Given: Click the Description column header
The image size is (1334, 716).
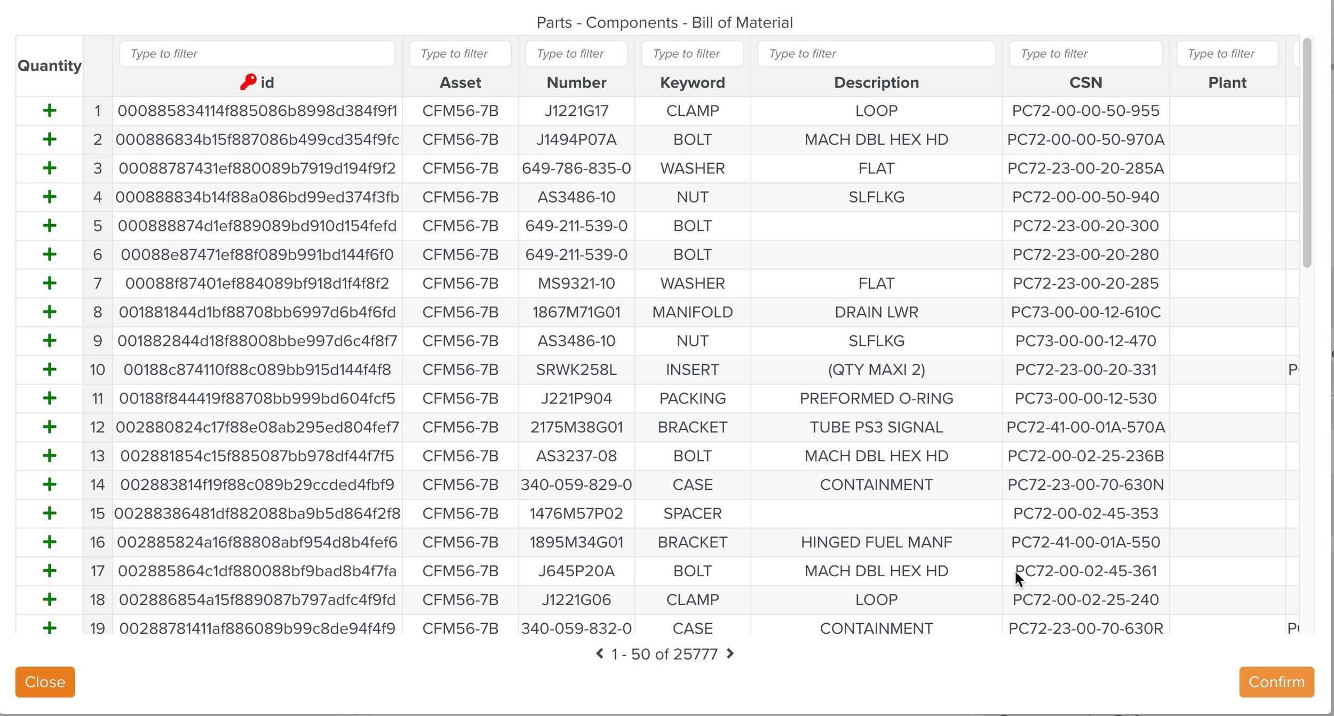Looking at the screenshot, I should pos(876,83).
